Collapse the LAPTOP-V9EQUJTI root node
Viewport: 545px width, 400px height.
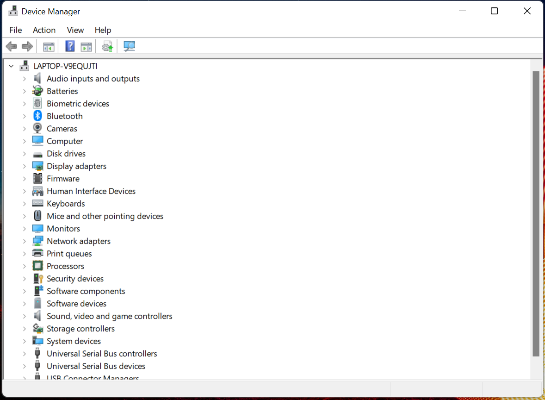point(11,66)
